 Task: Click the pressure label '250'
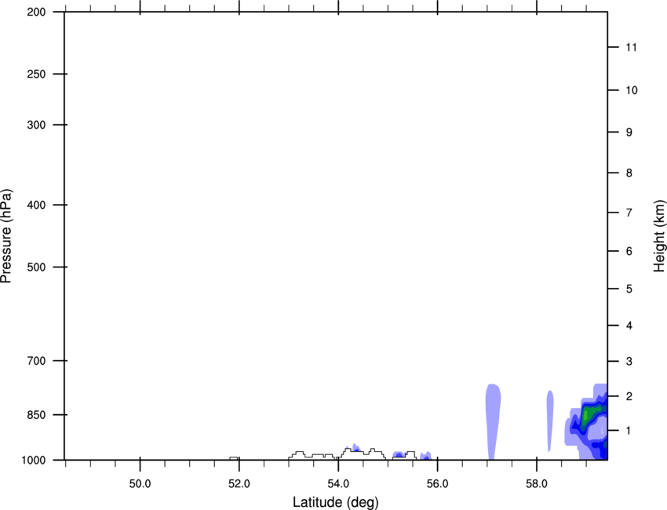pos(36,74)
